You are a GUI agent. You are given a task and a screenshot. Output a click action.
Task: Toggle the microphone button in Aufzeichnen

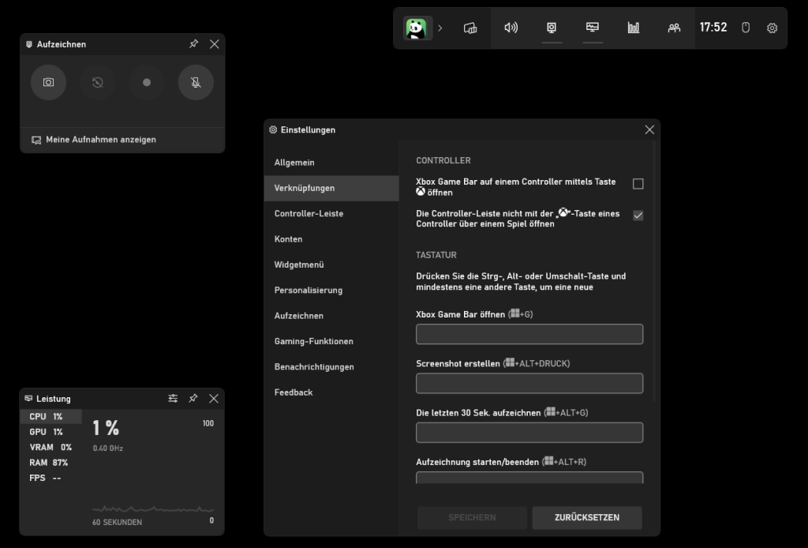point(196,82)
